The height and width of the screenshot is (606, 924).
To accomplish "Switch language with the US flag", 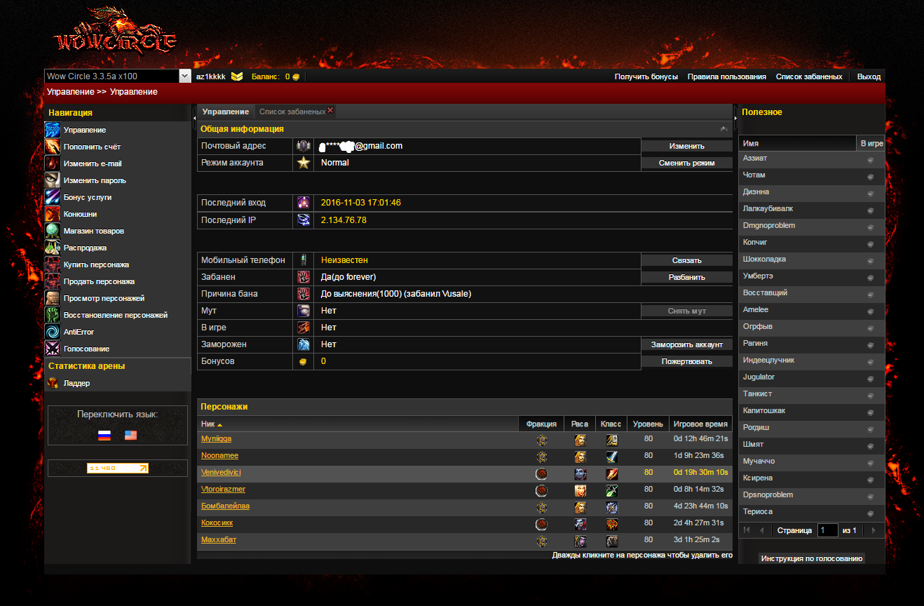I will pos(130,436).
